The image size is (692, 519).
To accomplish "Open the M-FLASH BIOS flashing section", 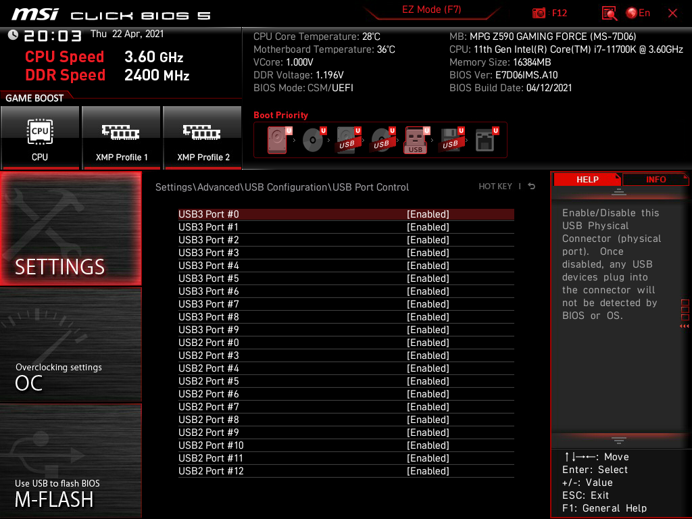I will click(70, 461).
